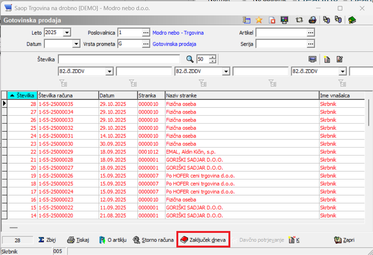373x255 pixels.
Task: Click the small monitor icon above the table
Action: click(312, 59)
